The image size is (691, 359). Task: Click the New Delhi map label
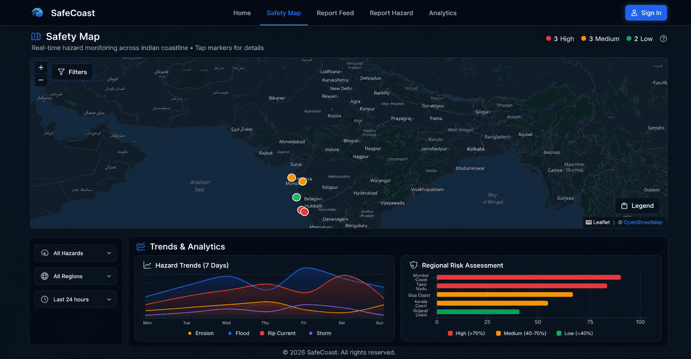point(341,89)
